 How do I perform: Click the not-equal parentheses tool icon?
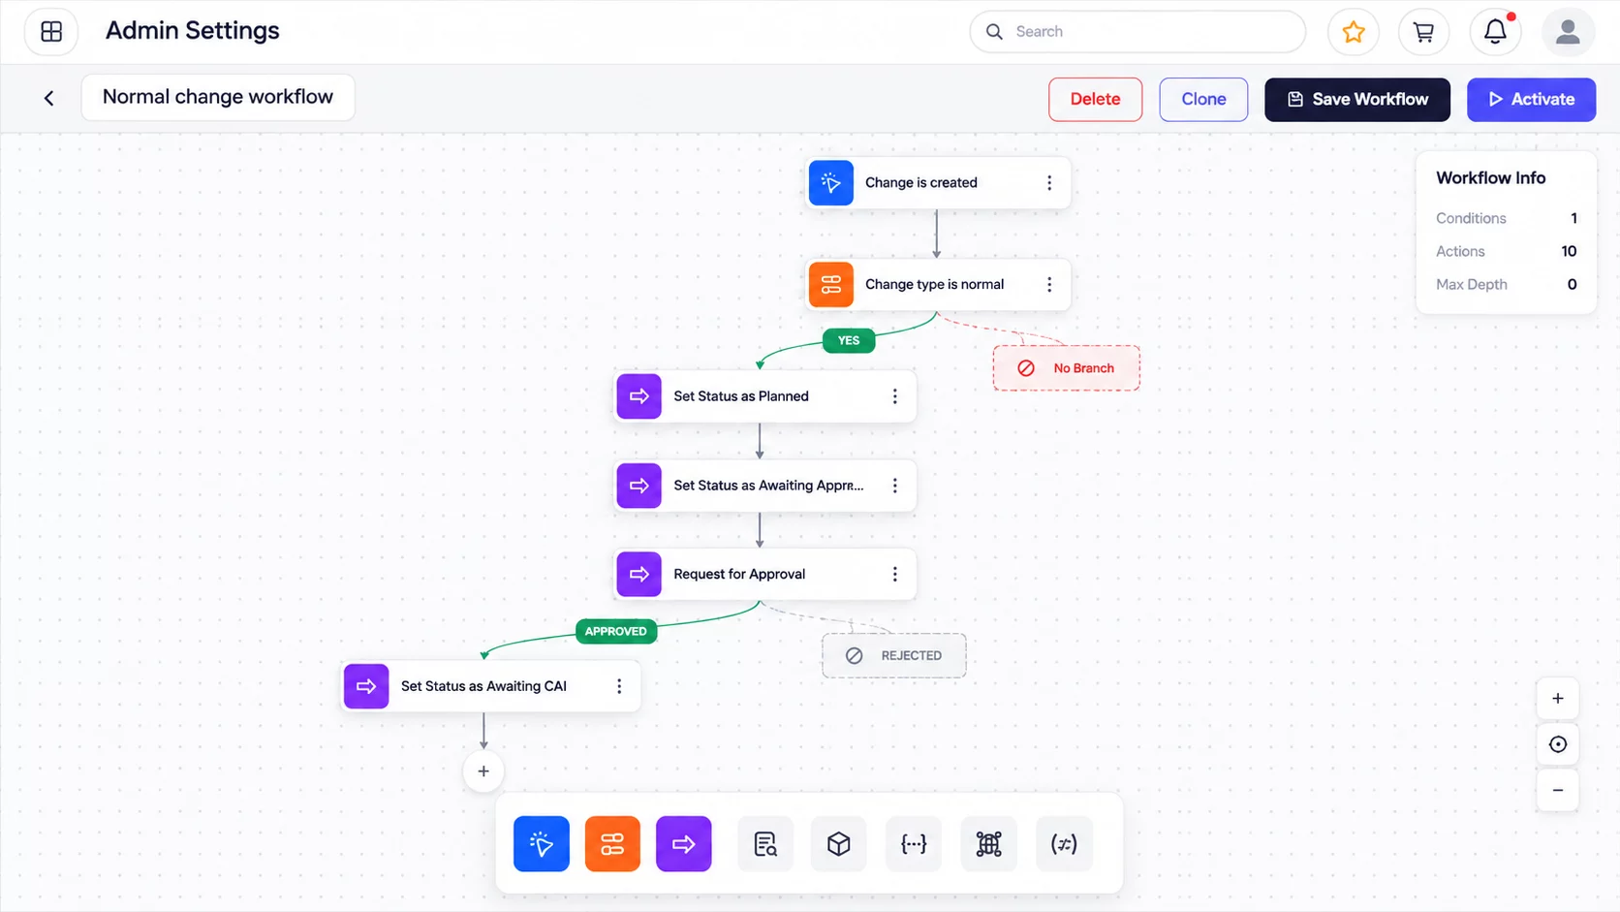1064,844
